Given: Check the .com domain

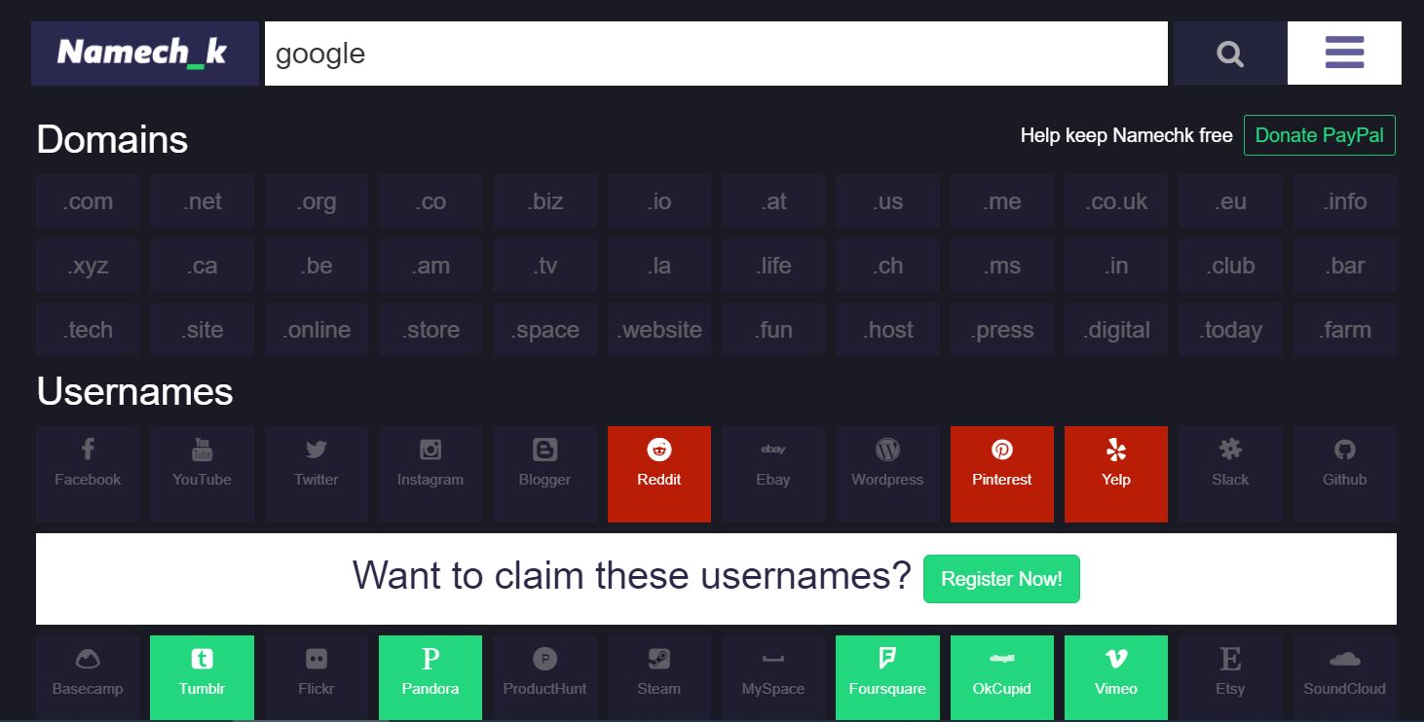Looking at the screenshot, I should [88, 201].
